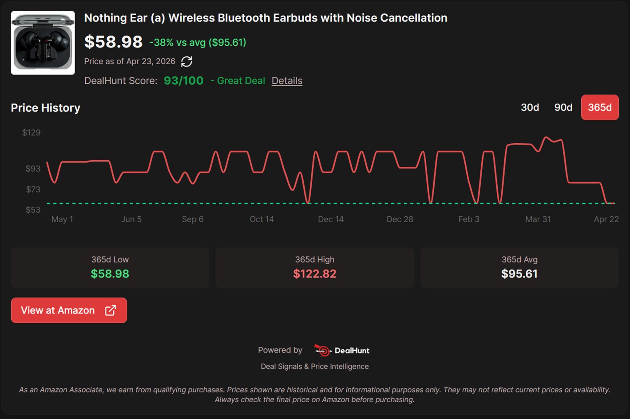Click the price refresh icon

[187, 61]
